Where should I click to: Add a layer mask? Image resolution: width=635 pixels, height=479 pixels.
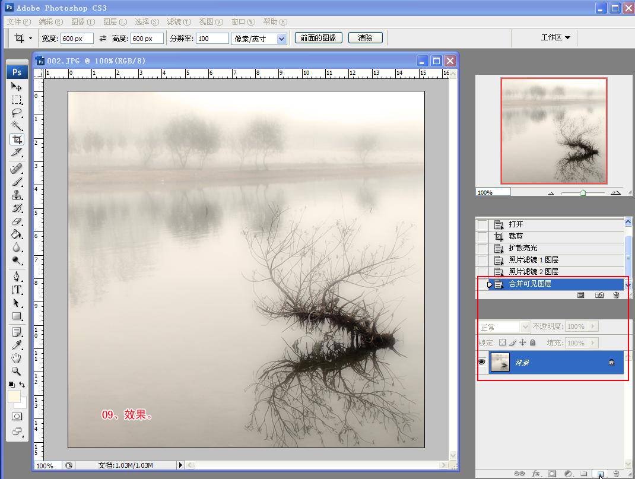click(x=551, y=473)
